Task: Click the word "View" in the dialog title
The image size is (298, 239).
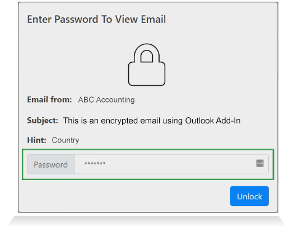Action: pos(127,20)
